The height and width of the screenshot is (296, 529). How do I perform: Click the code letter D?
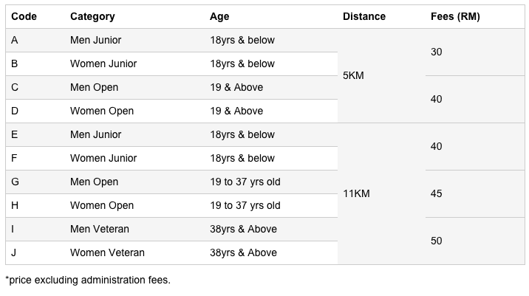click(x=15, y=111)
